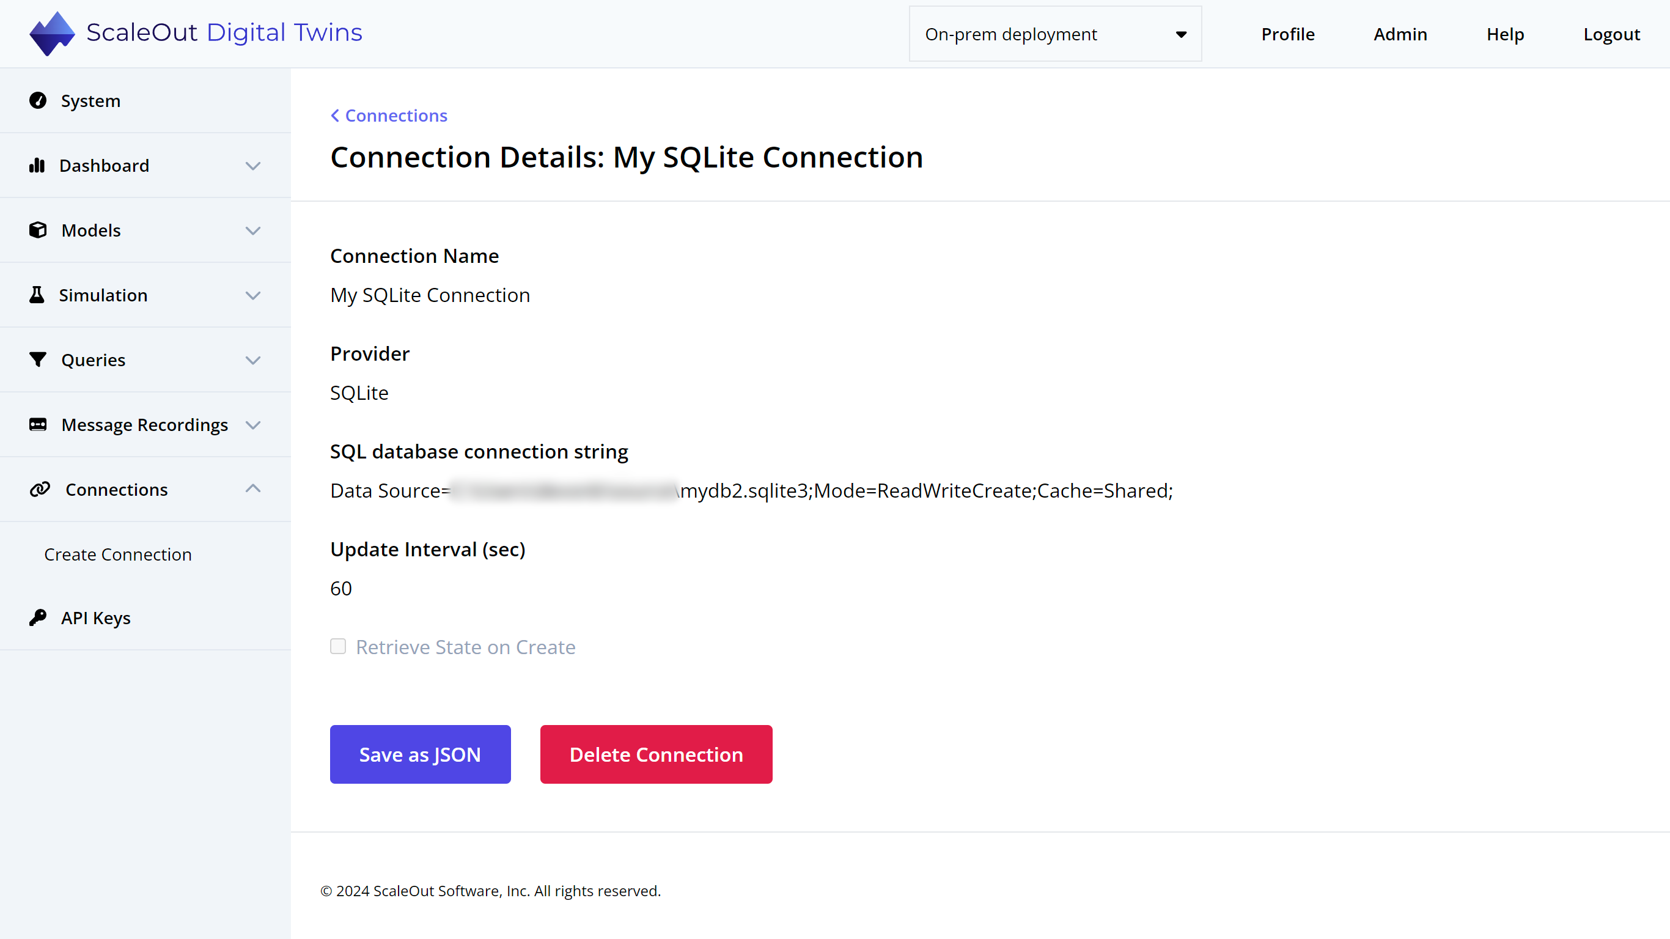Click the API Keys key icon

pyautogui.click(x=38, y=617)
